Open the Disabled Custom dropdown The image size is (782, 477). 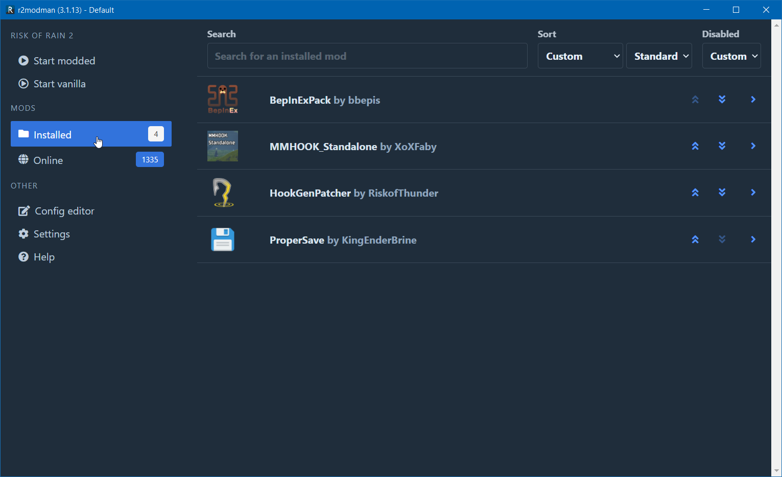click(x=731, y=56)
